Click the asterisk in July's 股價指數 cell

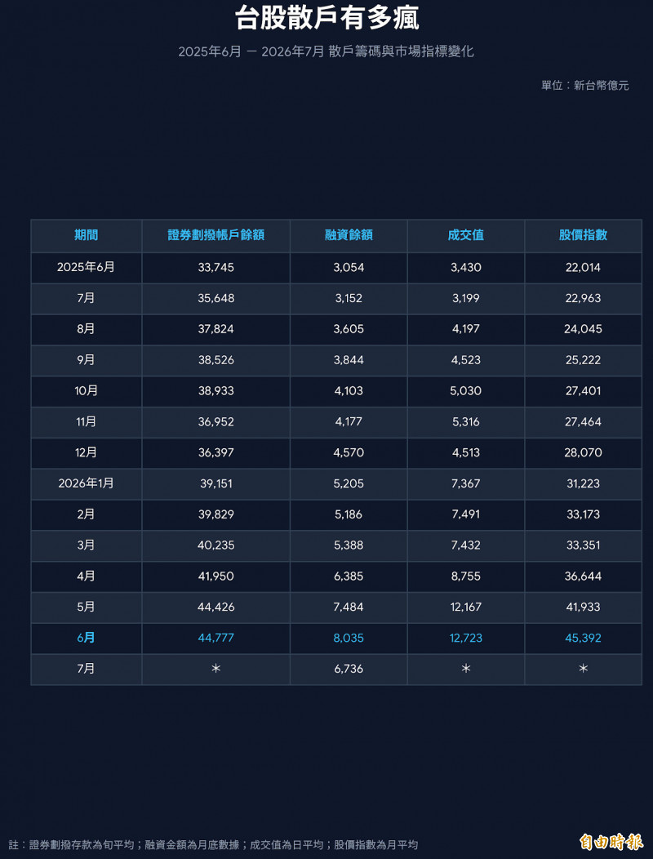click(584, 669)
